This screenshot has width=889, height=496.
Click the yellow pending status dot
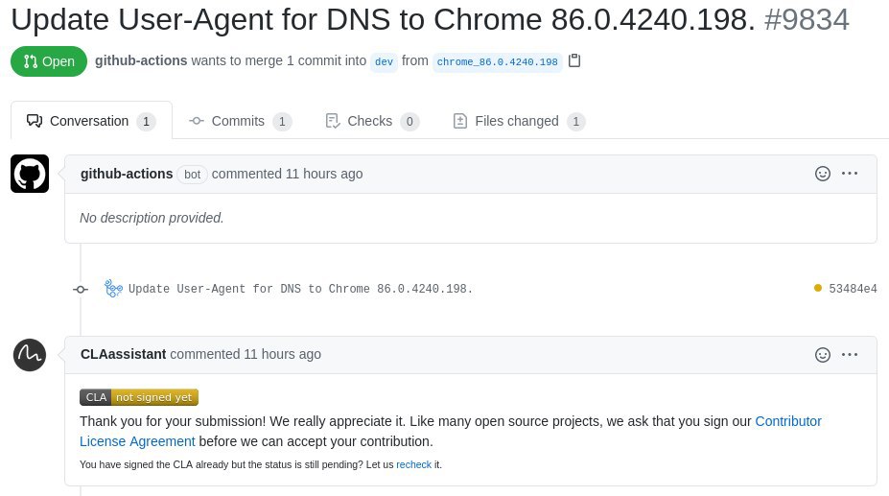coord(818,288)
